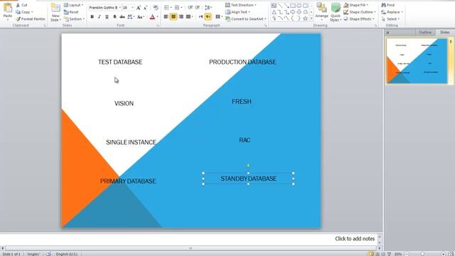Switch to the Slides tab
Image resolution: width=455 pixels, height=256 pixels.
[x=444, y=32]
